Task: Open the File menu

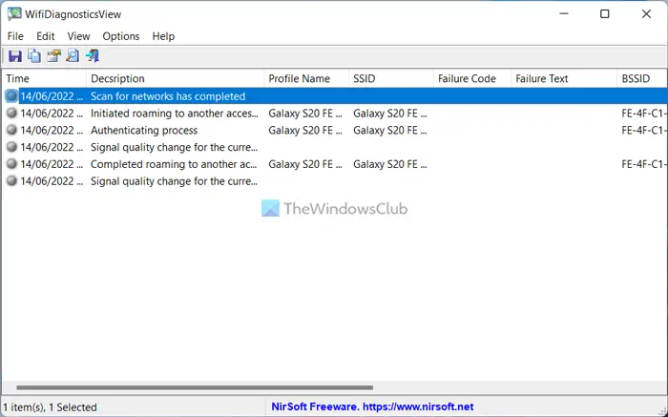Action: [15, 36]
